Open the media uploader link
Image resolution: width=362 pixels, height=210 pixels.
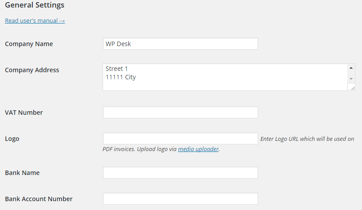pyautogui.click(x=198, y=149)
